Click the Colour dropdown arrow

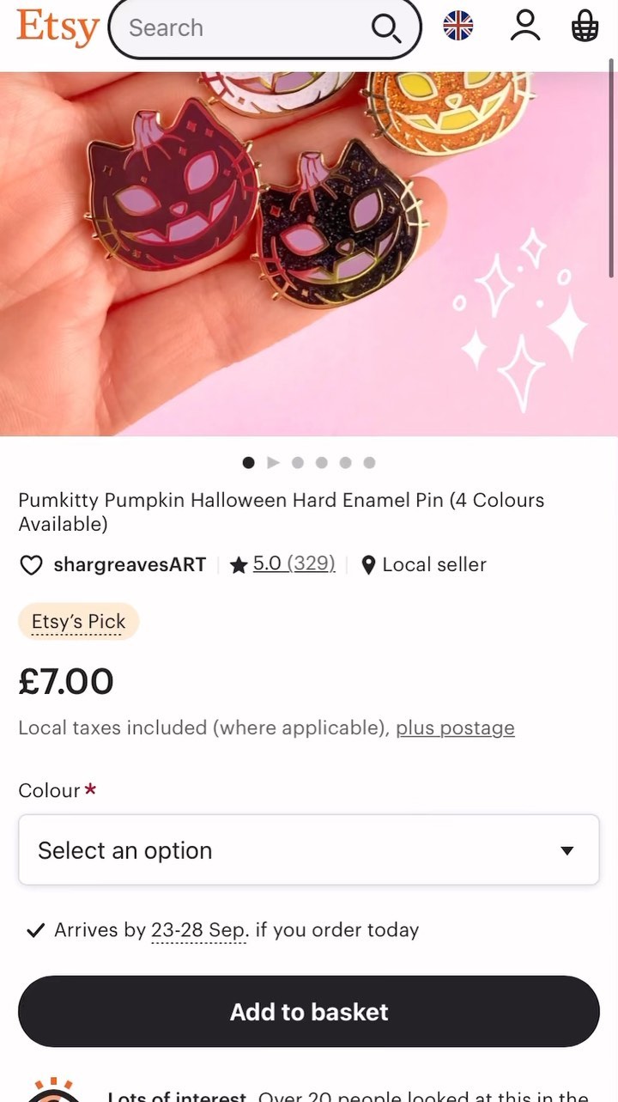click(566, 850)
